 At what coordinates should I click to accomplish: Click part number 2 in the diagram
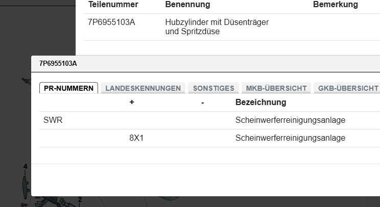coord(80,199)
